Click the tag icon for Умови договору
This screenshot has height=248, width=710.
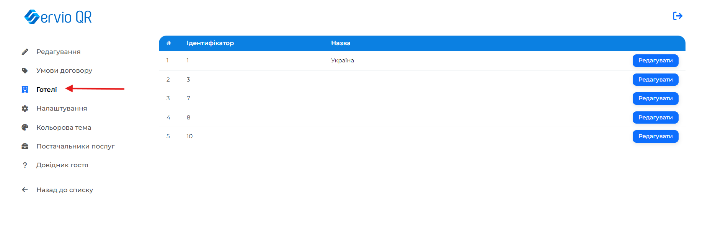25,70
